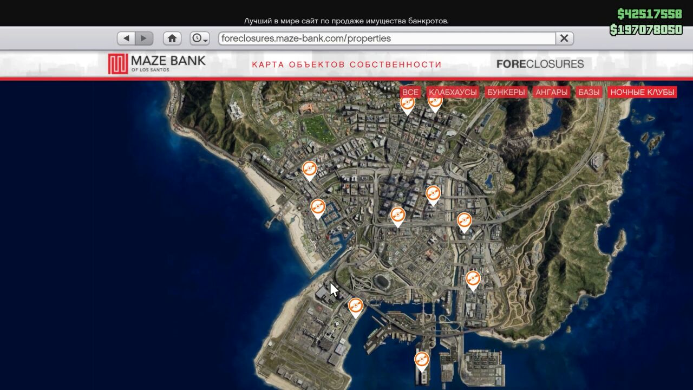Filter map by АНГАРЫ

tap(552, 92)
